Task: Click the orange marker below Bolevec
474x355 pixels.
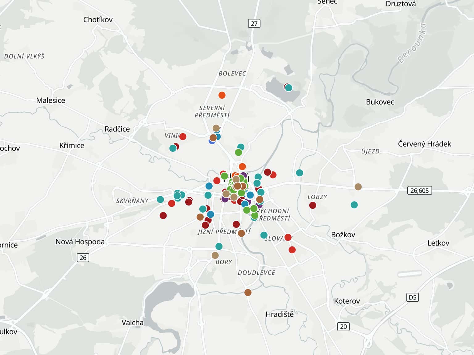Action: pos(222,95)
